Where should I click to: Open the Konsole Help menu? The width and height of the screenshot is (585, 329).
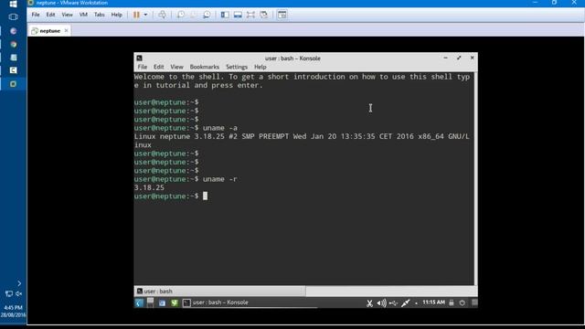260,67
